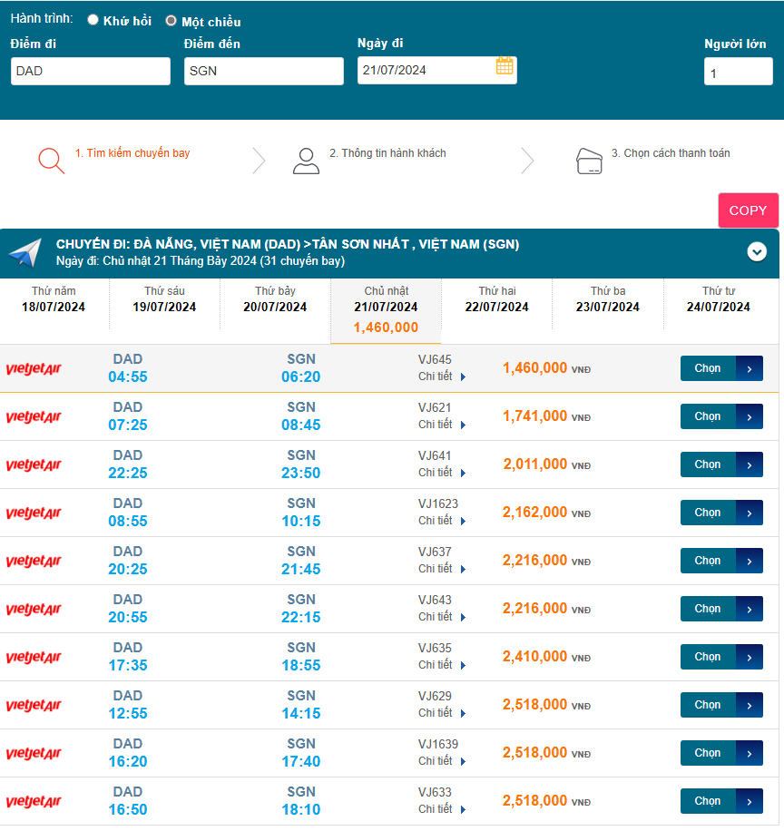The height and width of the screenshot is (831, 784).
Task: Collapse the Chuyến đi flight list section
Action: (757, 252)
